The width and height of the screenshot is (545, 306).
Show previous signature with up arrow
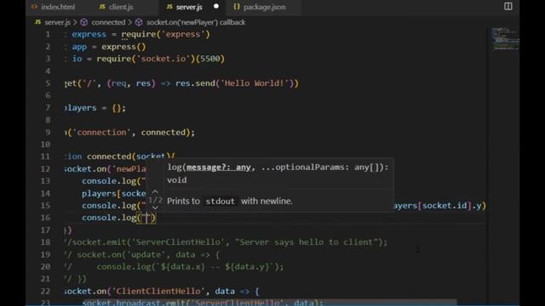click(x=155, y=191)
